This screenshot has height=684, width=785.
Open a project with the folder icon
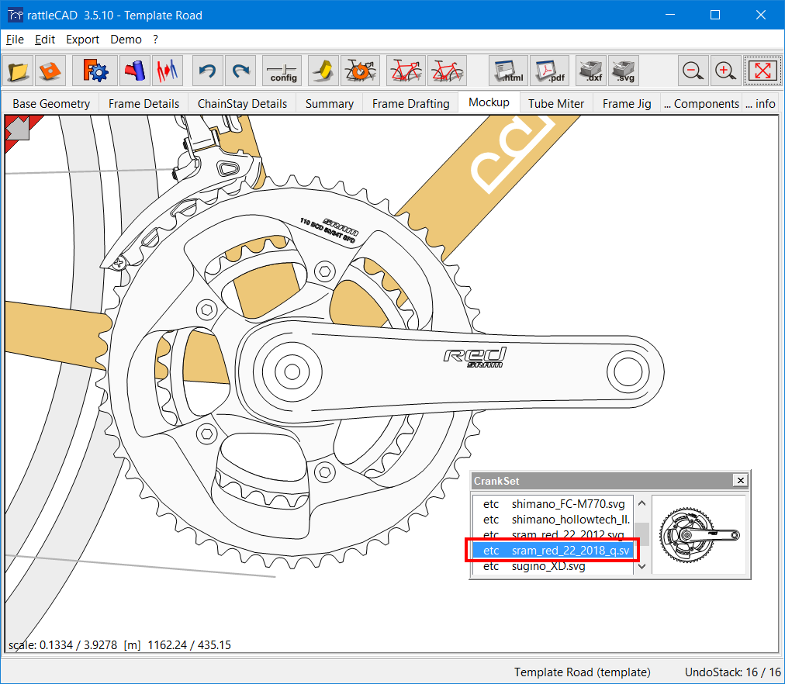pyautogui.click(x=18, y=71)
